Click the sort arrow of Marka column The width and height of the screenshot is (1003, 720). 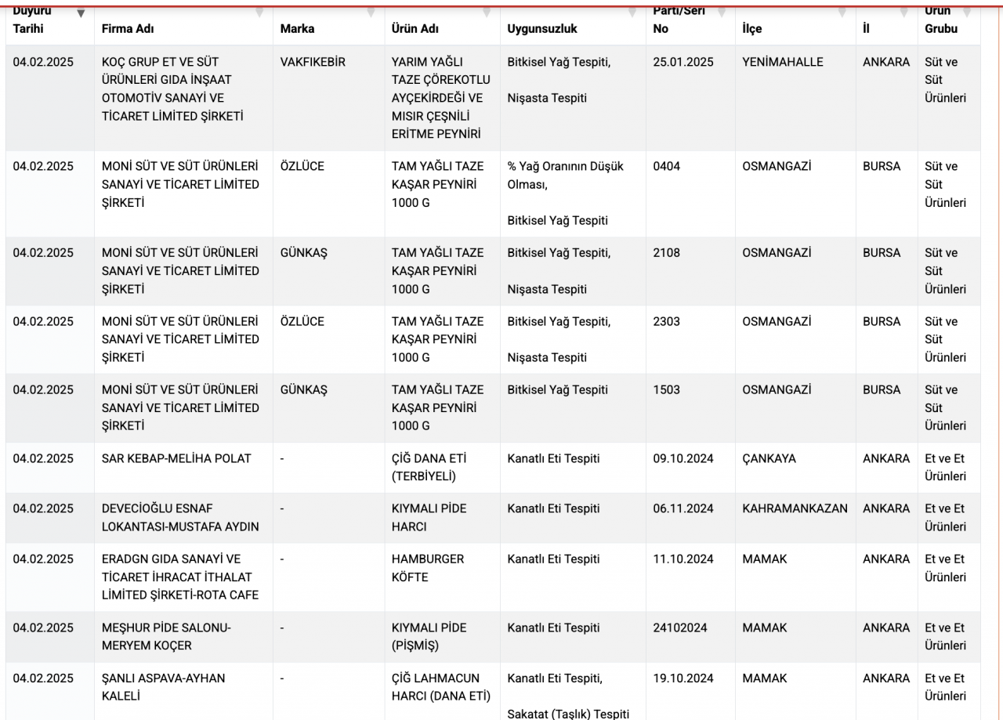371,13
